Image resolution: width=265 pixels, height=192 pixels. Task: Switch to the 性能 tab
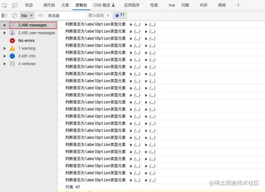pyautogui.click(x=154, y=5)
